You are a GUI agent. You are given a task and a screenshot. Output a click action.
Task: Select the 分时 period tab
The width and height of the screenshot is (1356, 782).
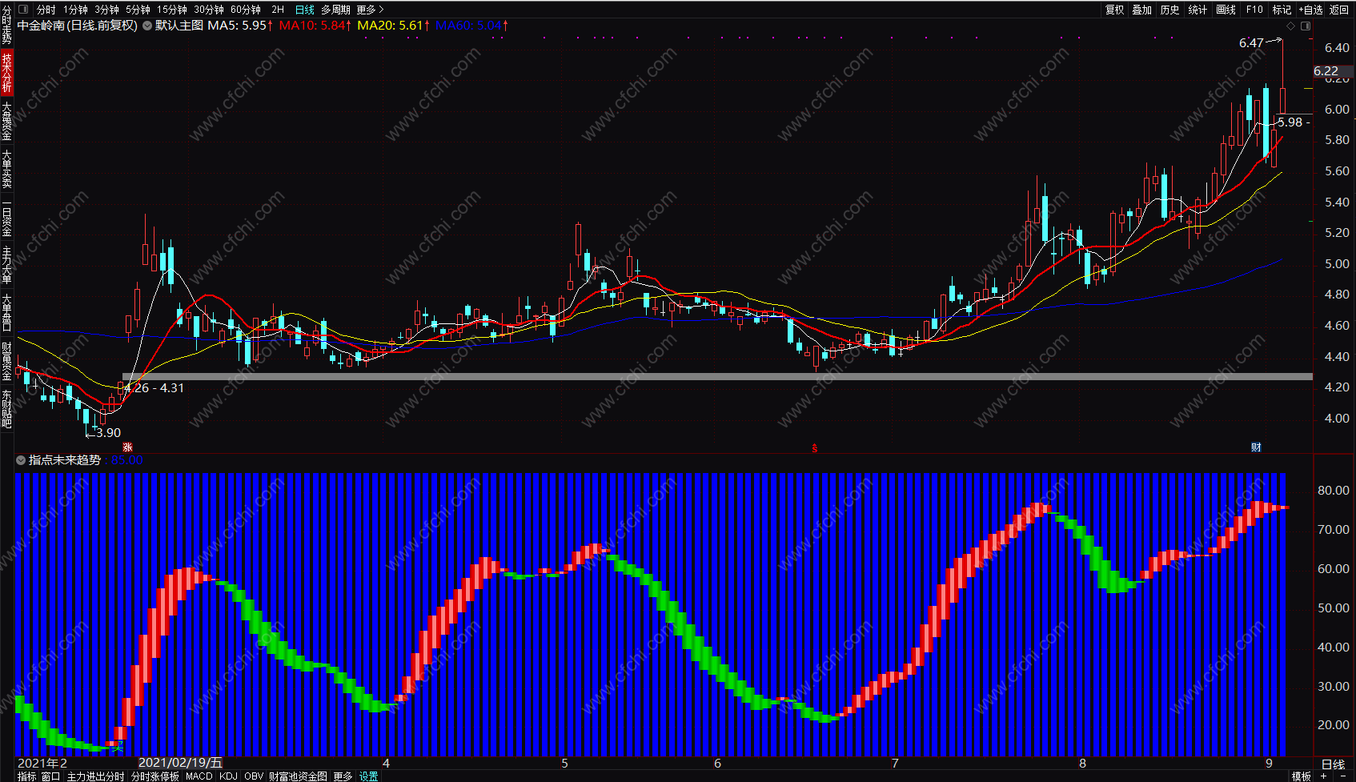pyautogui.click(x=46, y=10)
